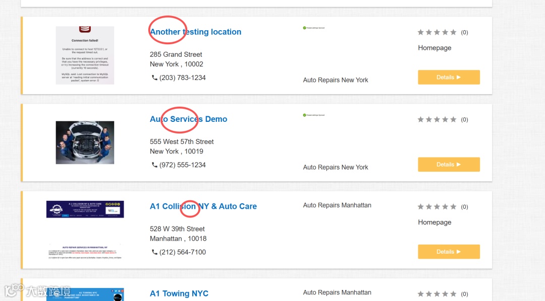Screen dimensions: 545x301
Task: Click PowerListings Synced badge on Auto Services Demo
Action: click(x=313, y=115)
